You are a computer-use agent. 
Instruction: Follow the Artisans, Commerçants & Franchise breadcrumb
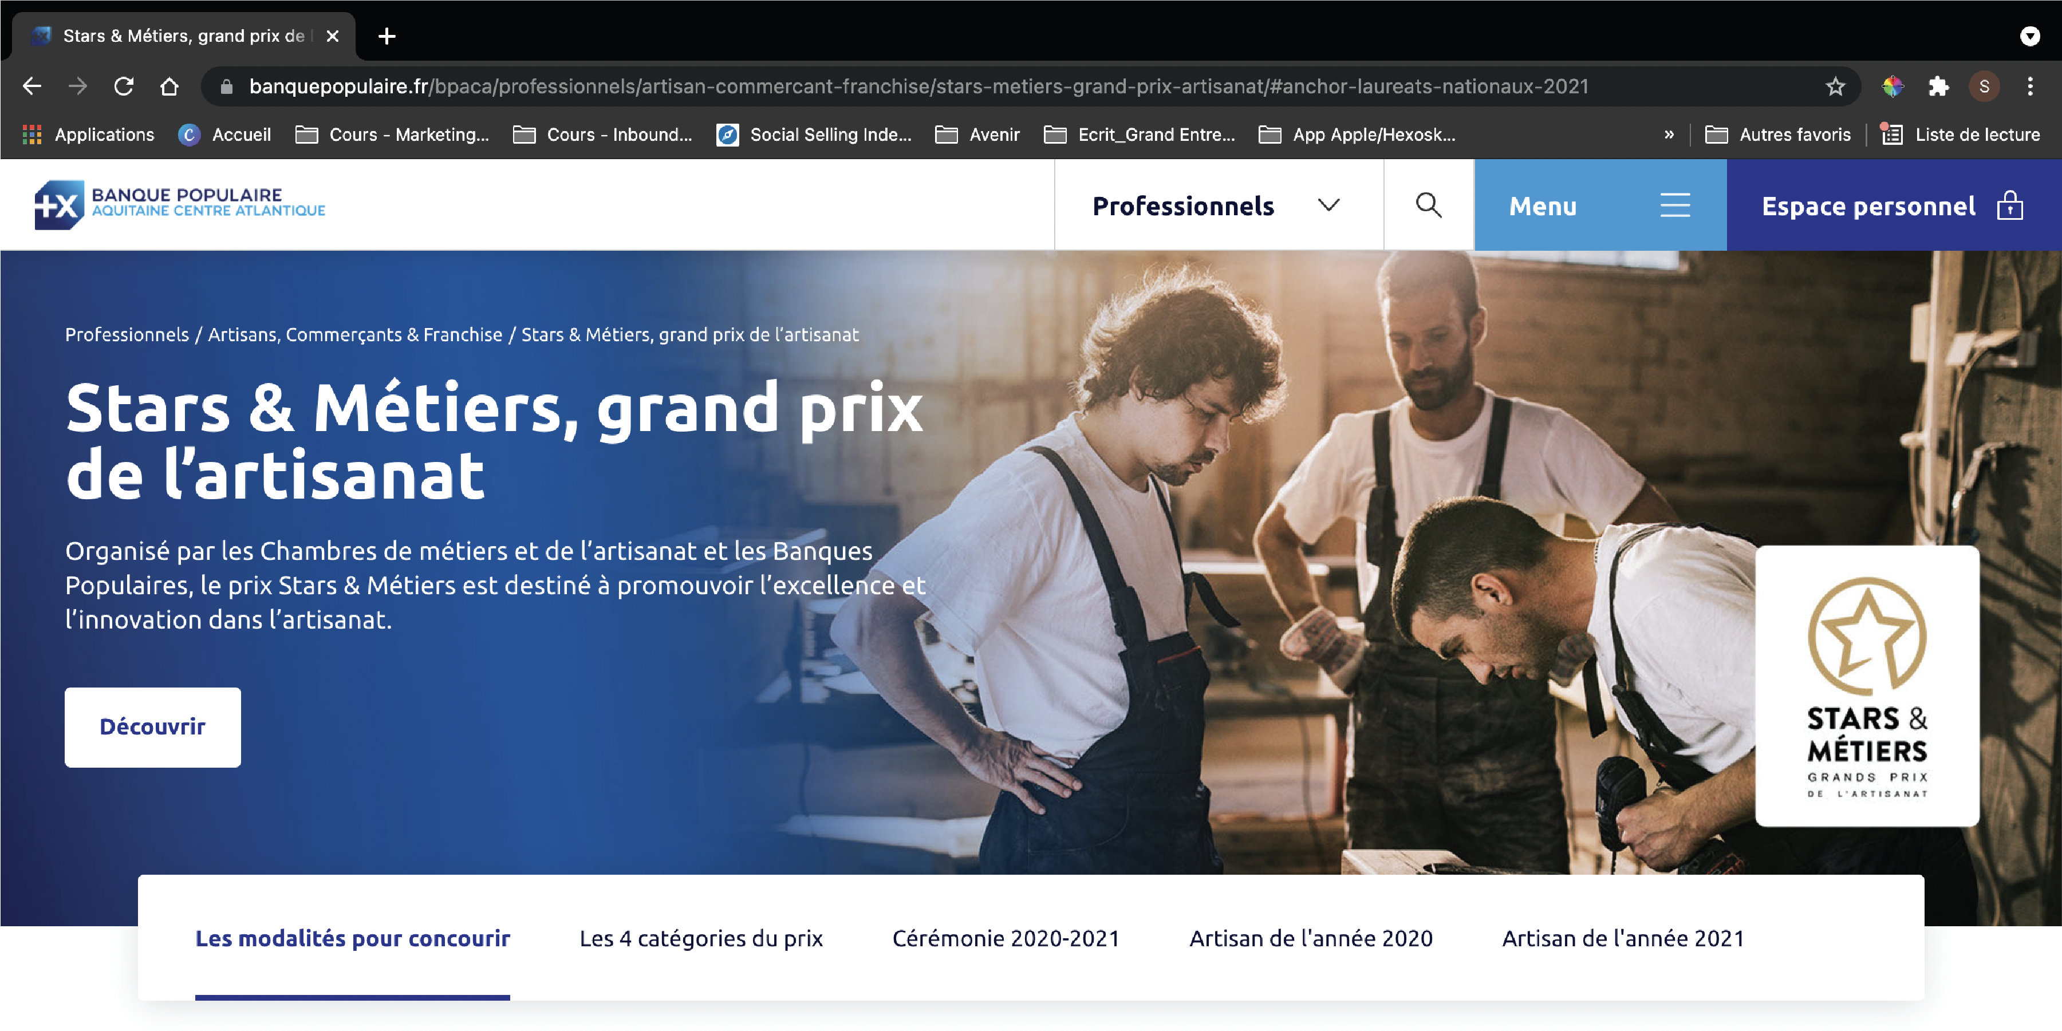point(354,334)
